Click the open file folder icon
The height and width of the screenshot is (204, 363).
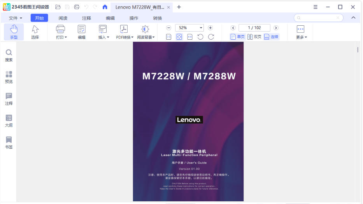pos(58,7)
